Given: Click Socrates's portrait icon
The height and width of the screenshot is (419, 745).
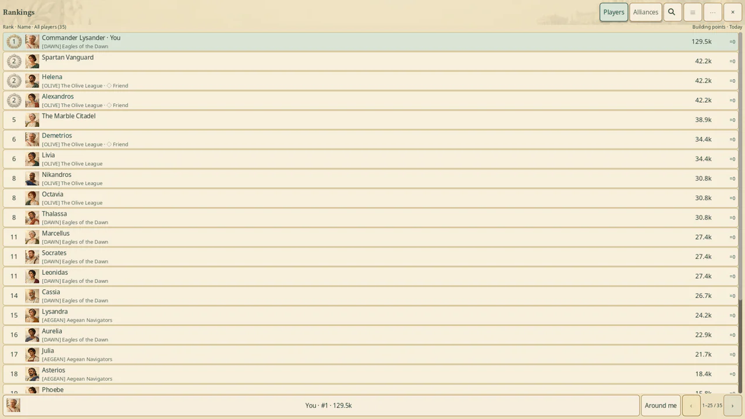Looking at the screenshot, I should pos(32,257).
